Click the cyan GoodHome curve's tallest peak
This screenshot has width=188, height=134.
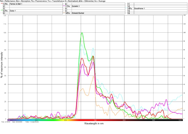[82, 45]
